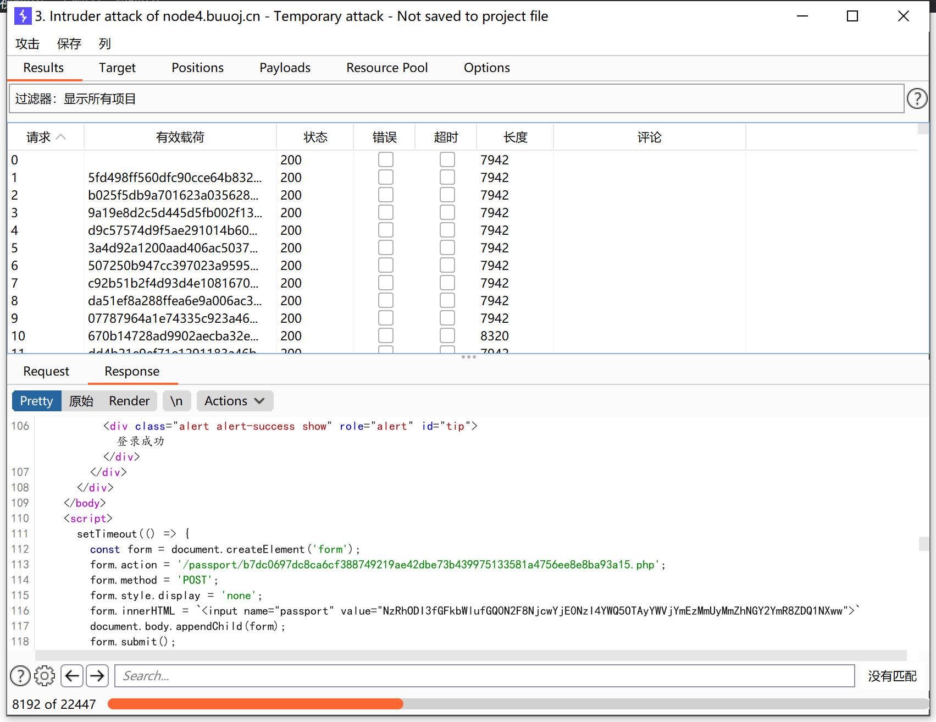The image size is (936, 722).
Task: Check the error checkbox for request 10
Action: coord(385,335)
